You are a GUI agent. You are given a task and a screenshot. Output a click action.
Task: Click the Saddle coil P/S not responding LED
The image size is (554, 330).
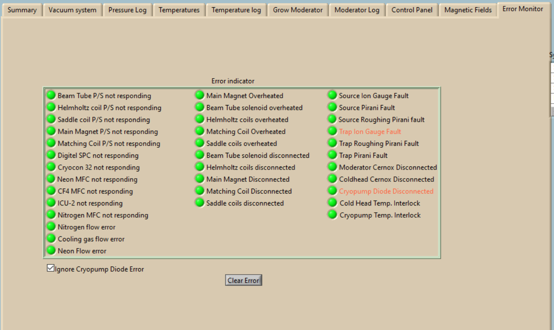[x=51, y=119]
